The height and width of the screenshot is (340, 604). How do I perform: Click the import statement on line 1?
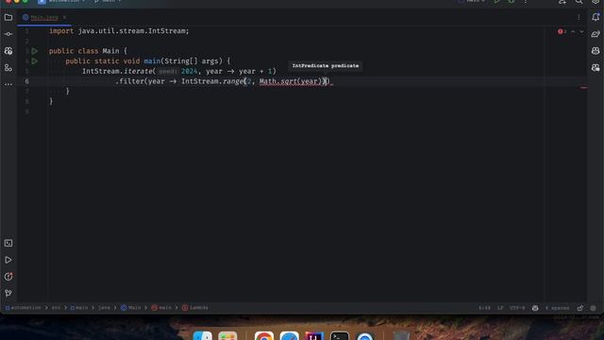tap(119, 31)
